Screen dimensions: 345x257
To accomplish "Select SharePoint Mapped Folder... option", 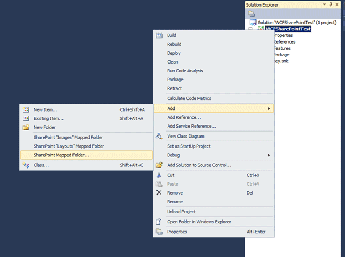I will (x=86, y=155).
